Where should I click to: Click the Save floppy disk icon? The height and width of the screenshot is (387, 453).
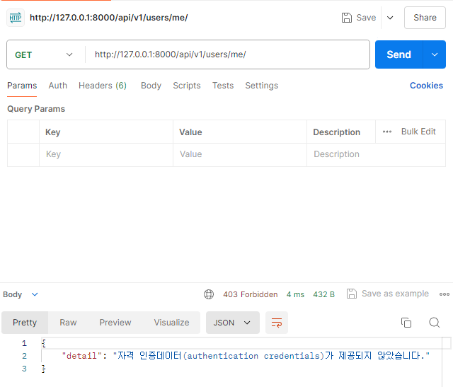pos(347,18)
